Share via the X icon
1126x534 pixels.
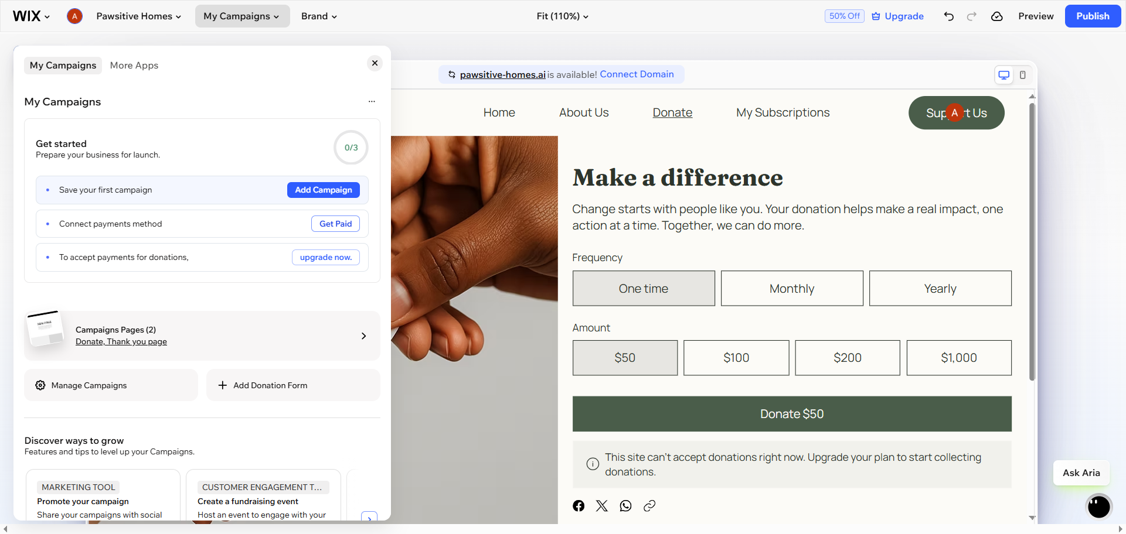(602, 506)
